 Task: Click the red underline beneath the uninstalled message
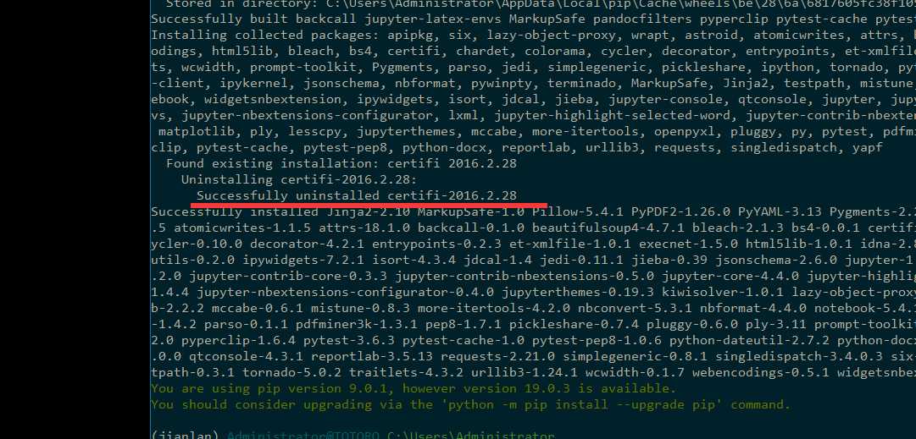[369, 206]
